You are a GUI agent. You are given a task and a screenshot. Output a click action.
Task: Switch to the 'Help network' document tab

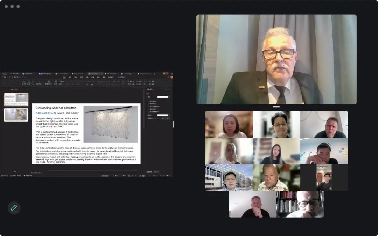(78, 74)
